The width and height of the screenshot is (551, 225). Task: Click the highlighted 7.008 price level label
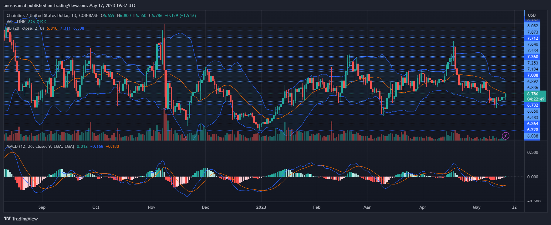[x=532, y=75]
